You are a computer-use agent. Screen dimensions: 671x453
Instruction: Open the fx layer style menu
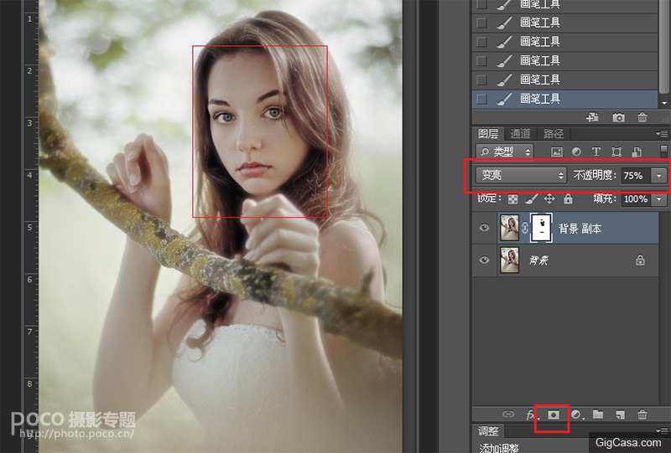click(532, 414)
